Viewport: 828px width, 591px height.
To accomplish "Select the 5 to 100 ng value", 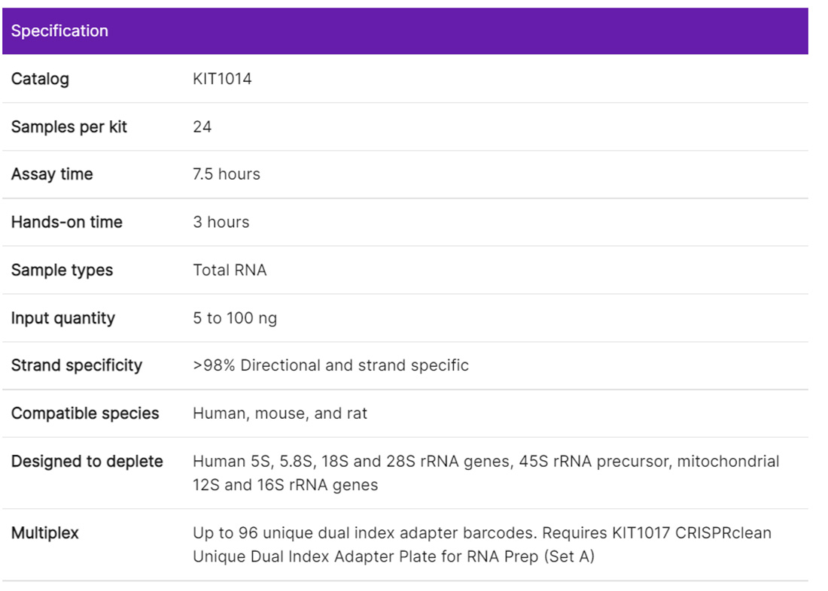I will (x=235, y=318).
